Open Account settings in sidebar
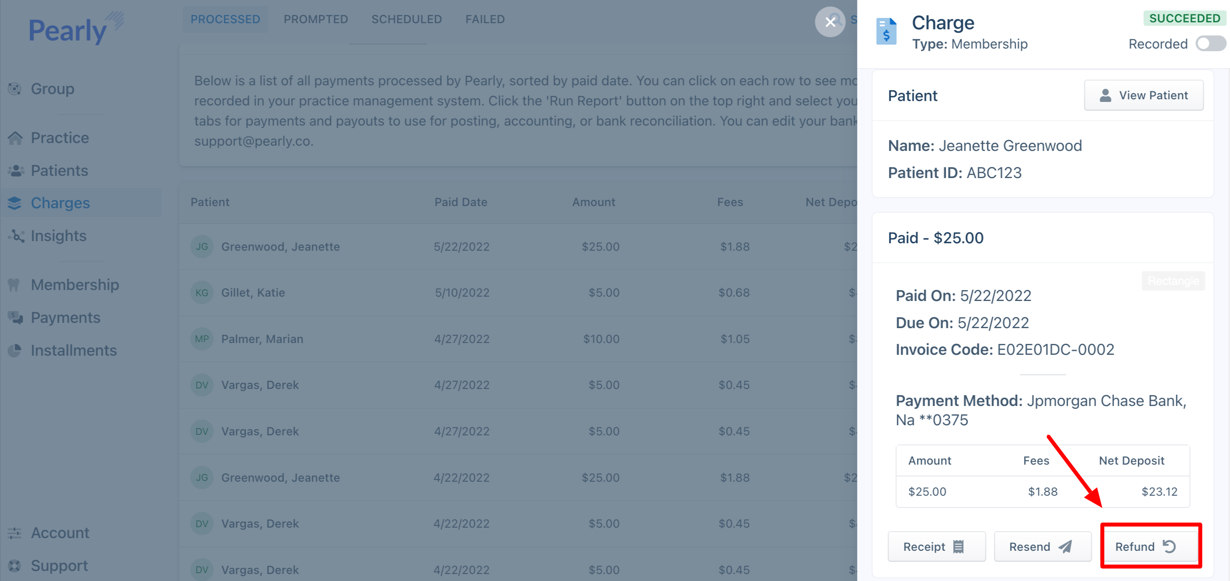This screenshot has height=581, width=1230. coord(60,533)
